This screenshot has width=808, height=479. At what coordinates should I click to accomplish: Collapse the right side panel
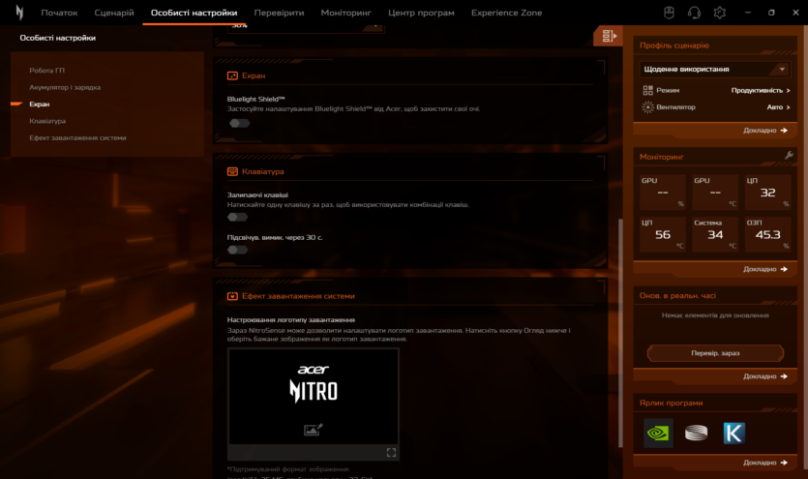click(609, 37)
